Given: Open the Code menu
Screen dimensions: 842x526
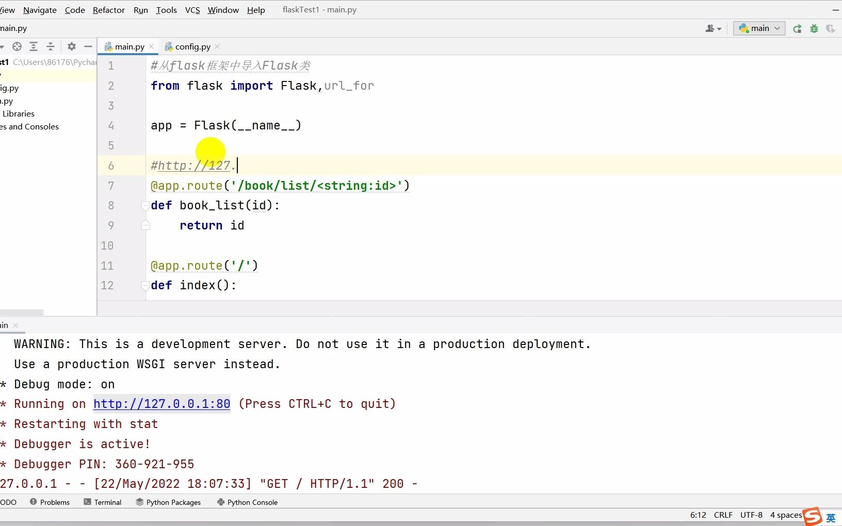Looking at the screenshot, I should (x=75, y=10).
